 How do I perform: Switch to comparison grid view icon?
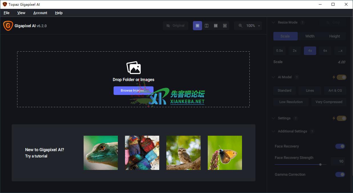225,26
